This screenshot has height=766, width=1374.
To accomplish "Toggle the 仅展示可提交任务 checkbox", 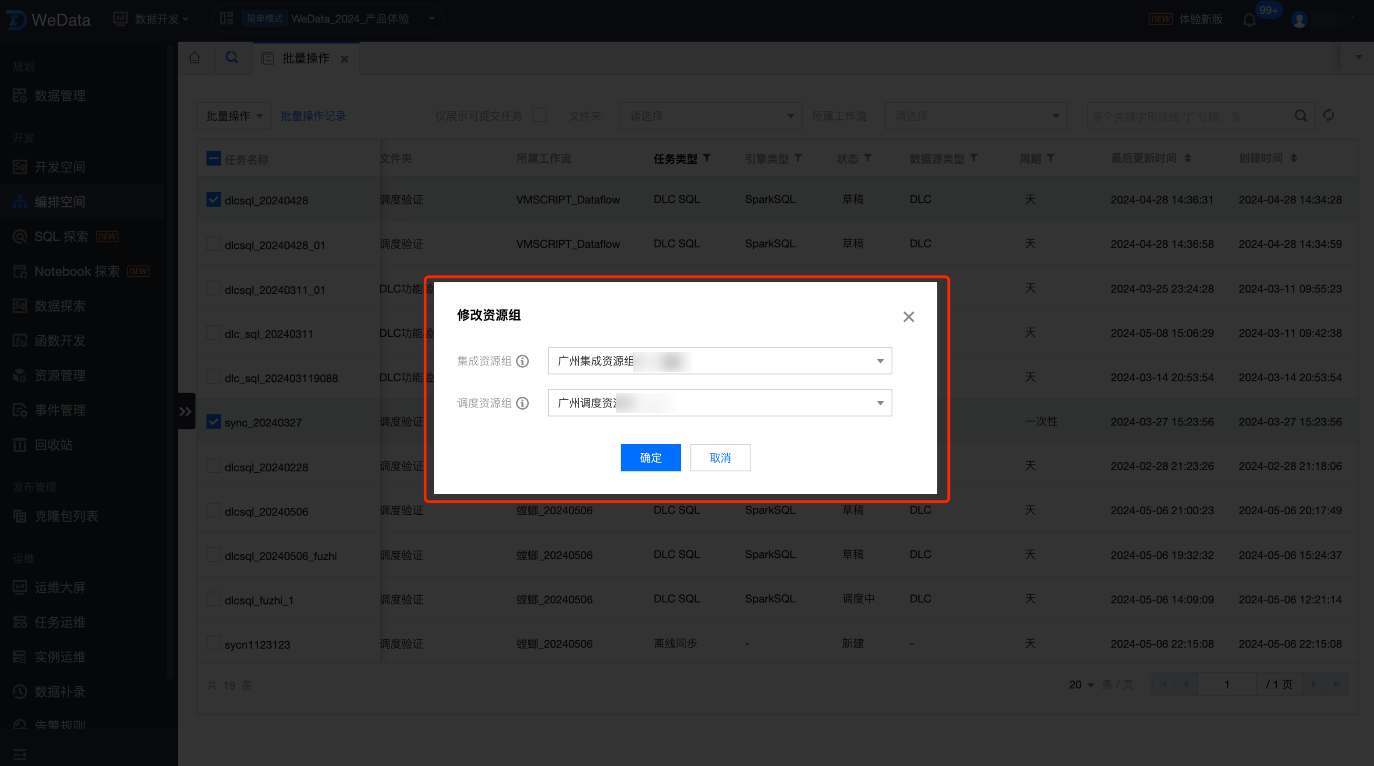I will 539,115.
